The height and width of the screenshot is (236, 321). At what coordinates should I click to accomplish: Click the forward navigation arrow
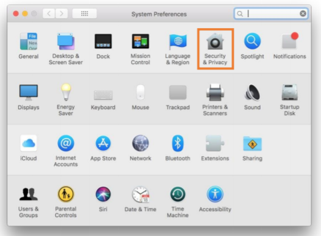[62, 13]
